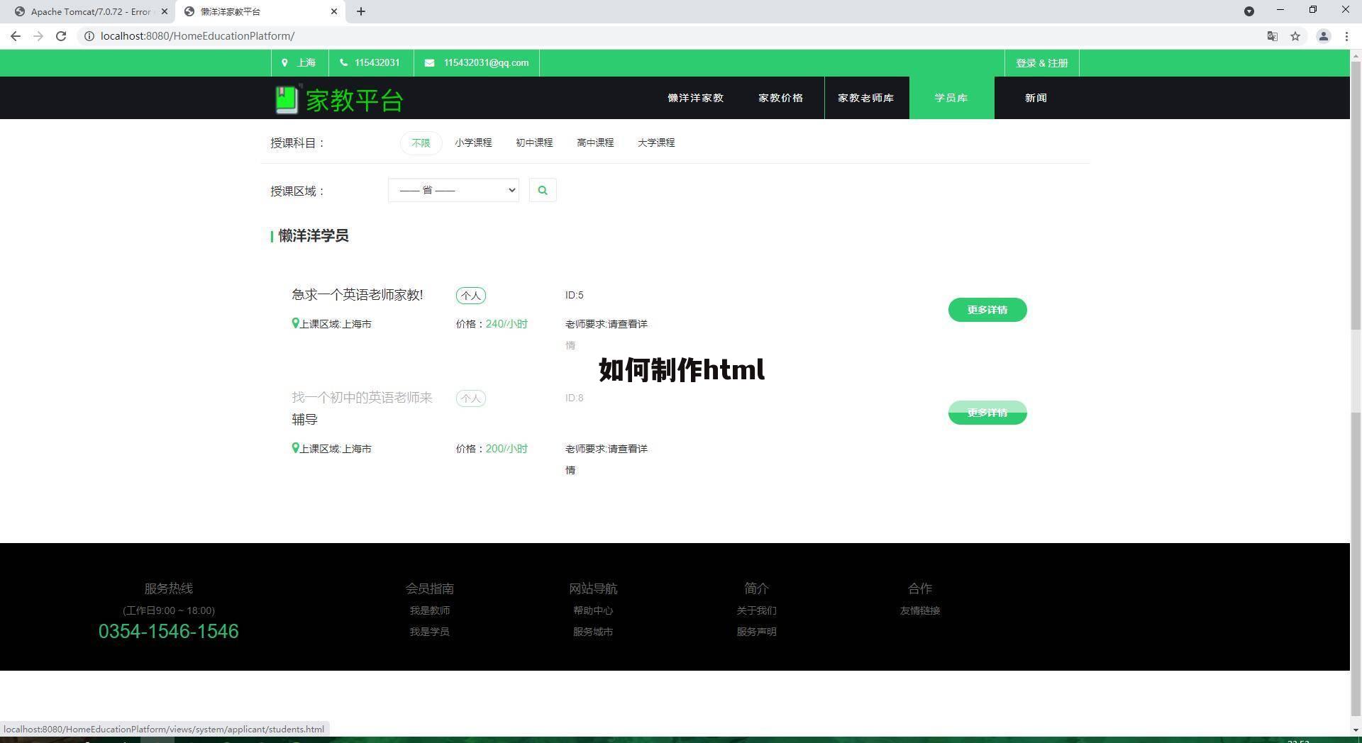This screenshot has width=1362, height=743.
Task: Select the 不限 subject filter
Action: [x=420, y=143]
